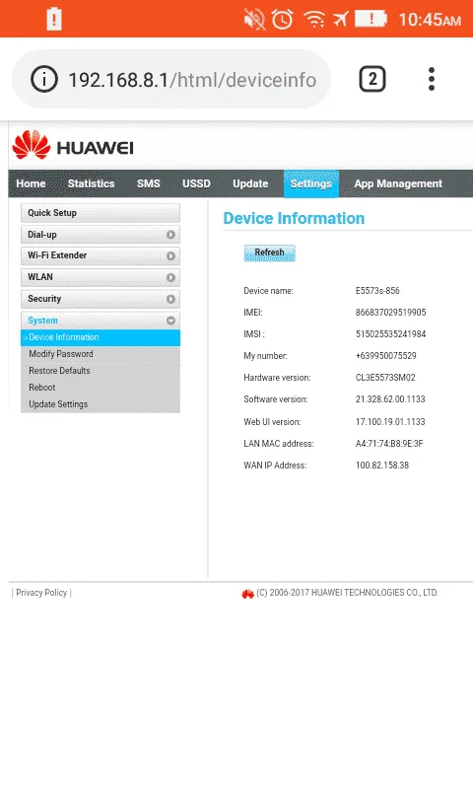Click device name value E5573s-856
This screenshot has height=789, width=473.
377,291
